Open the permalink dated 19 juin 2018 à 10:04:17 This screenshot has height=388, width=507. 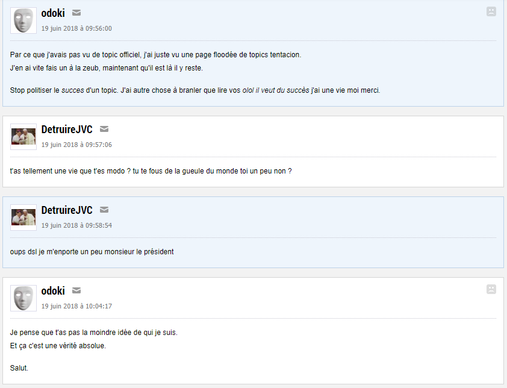click(76, 306)
